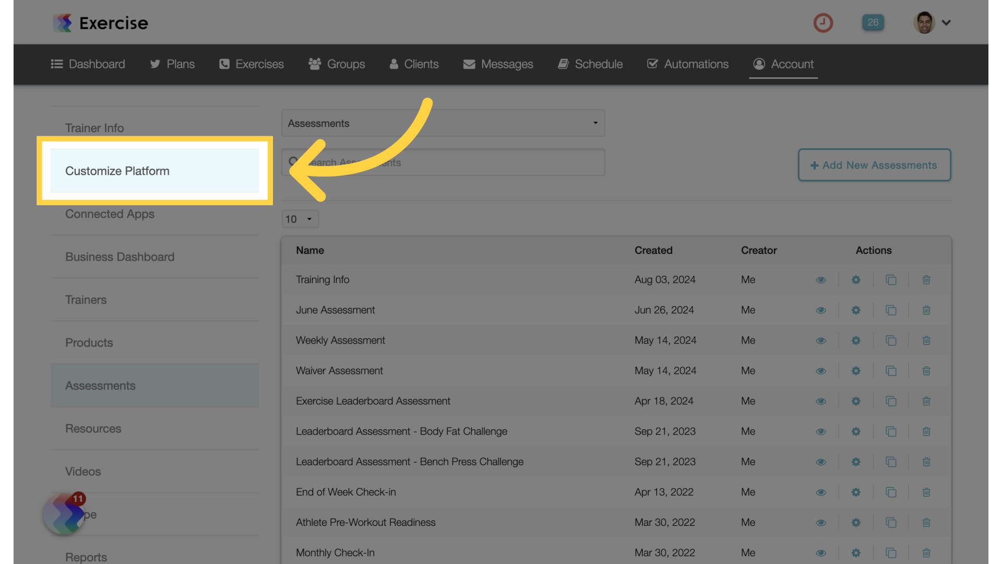Click the Exercise logo

101,23
